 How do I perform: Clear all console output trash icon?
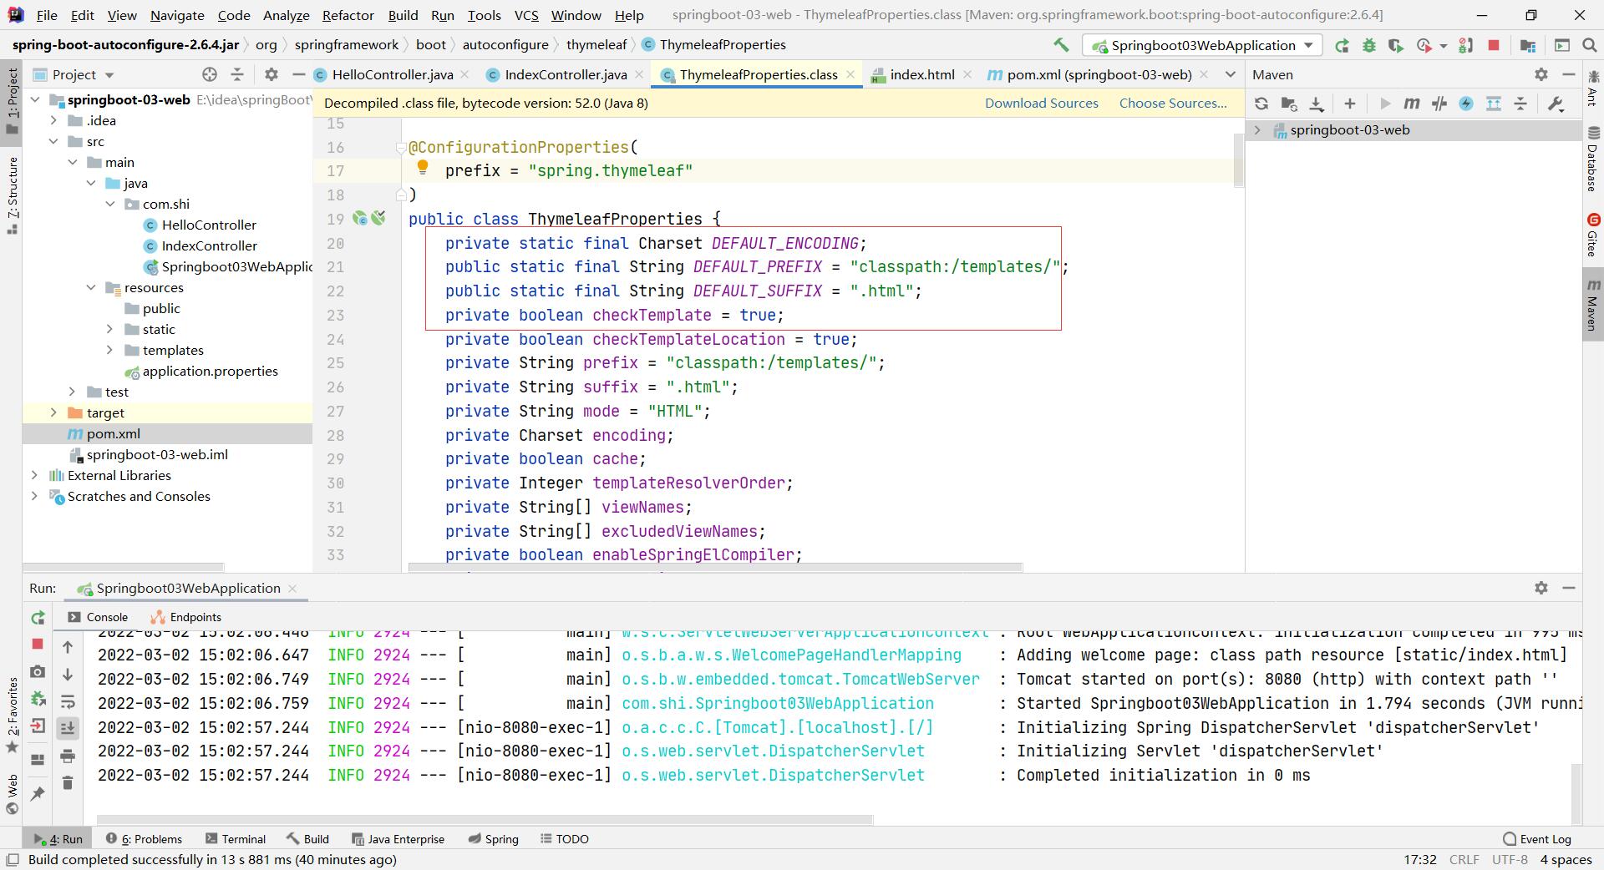68,782
